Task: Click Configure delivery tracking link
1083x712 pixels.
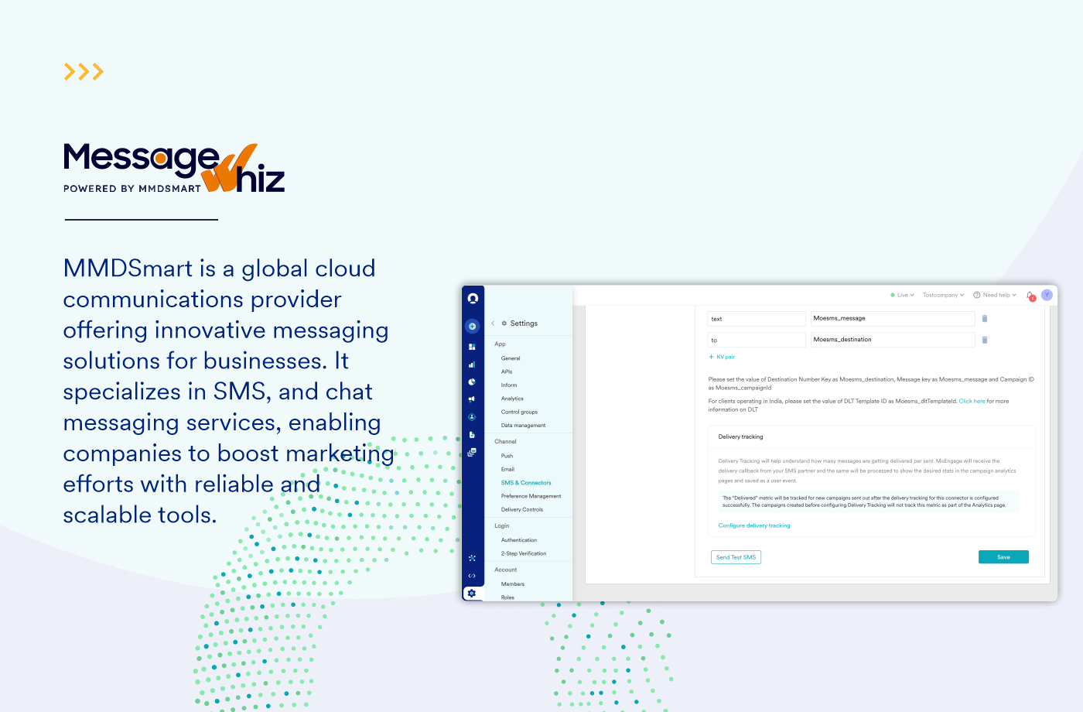Action: 754,525
